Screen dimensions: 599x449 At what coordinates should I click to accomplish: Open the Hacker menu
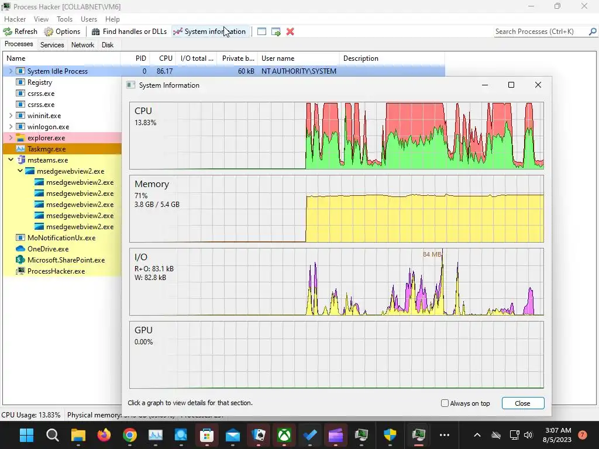tap(15, 19)
